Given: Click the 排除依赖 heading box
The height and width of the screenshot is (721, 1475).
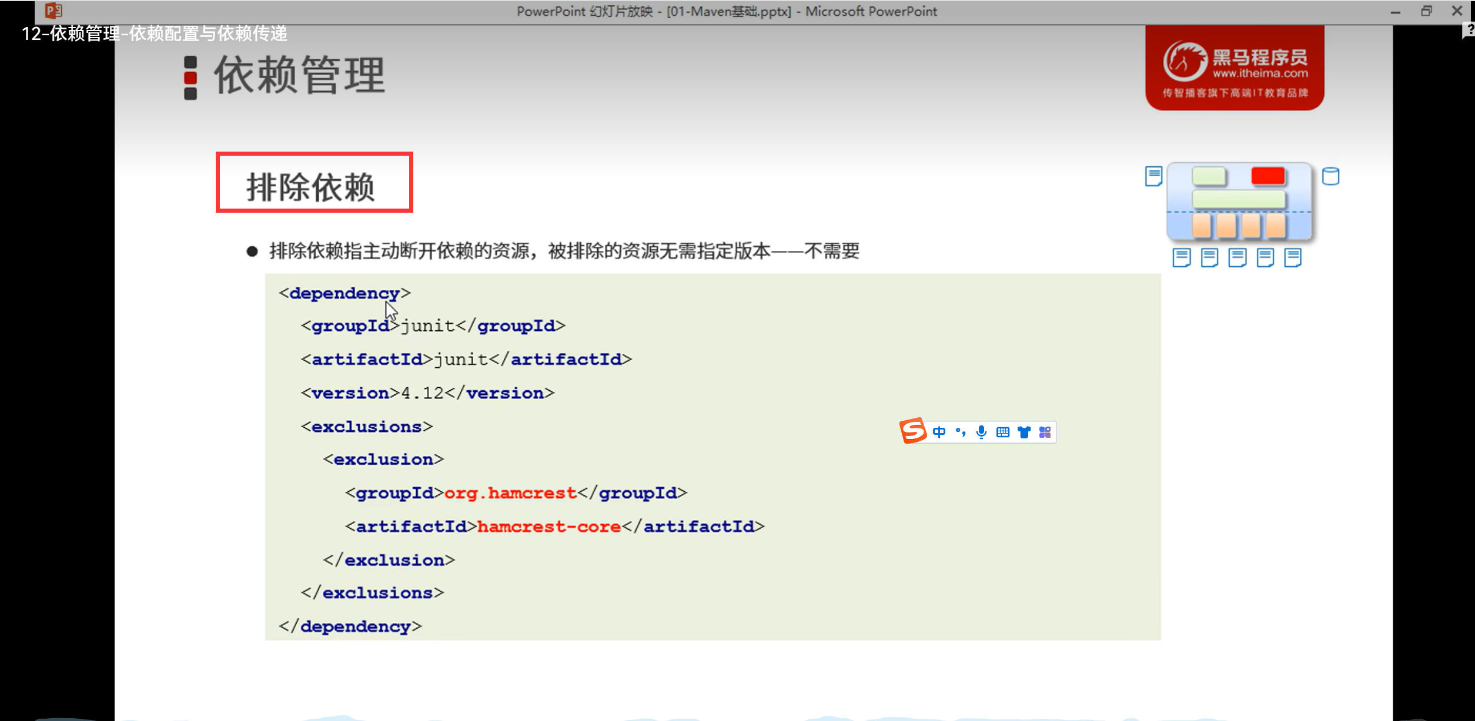Looking at the screenshot, I should (315, 183).
